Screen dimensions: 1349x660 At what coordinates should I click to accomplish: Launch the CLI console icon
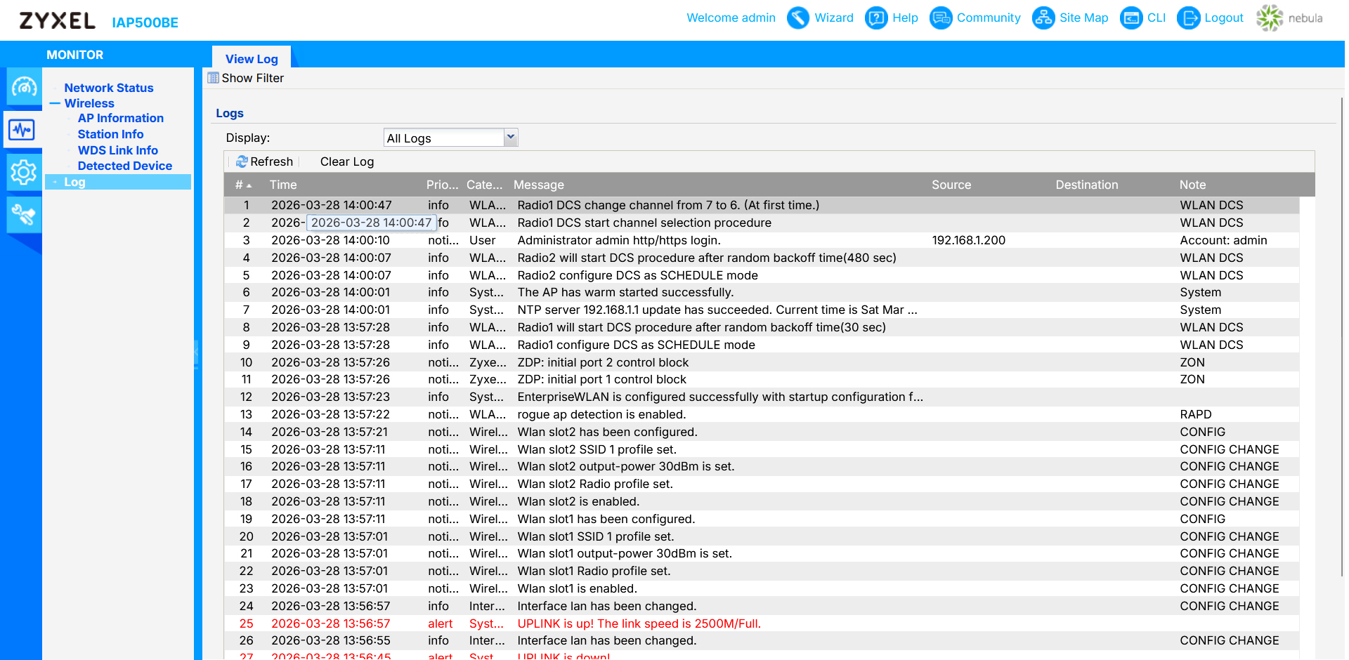coord(1130,18)
